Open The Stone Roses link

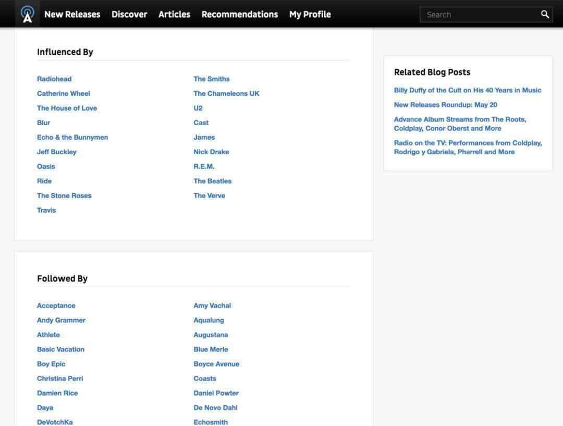click(x=64, y=196)
